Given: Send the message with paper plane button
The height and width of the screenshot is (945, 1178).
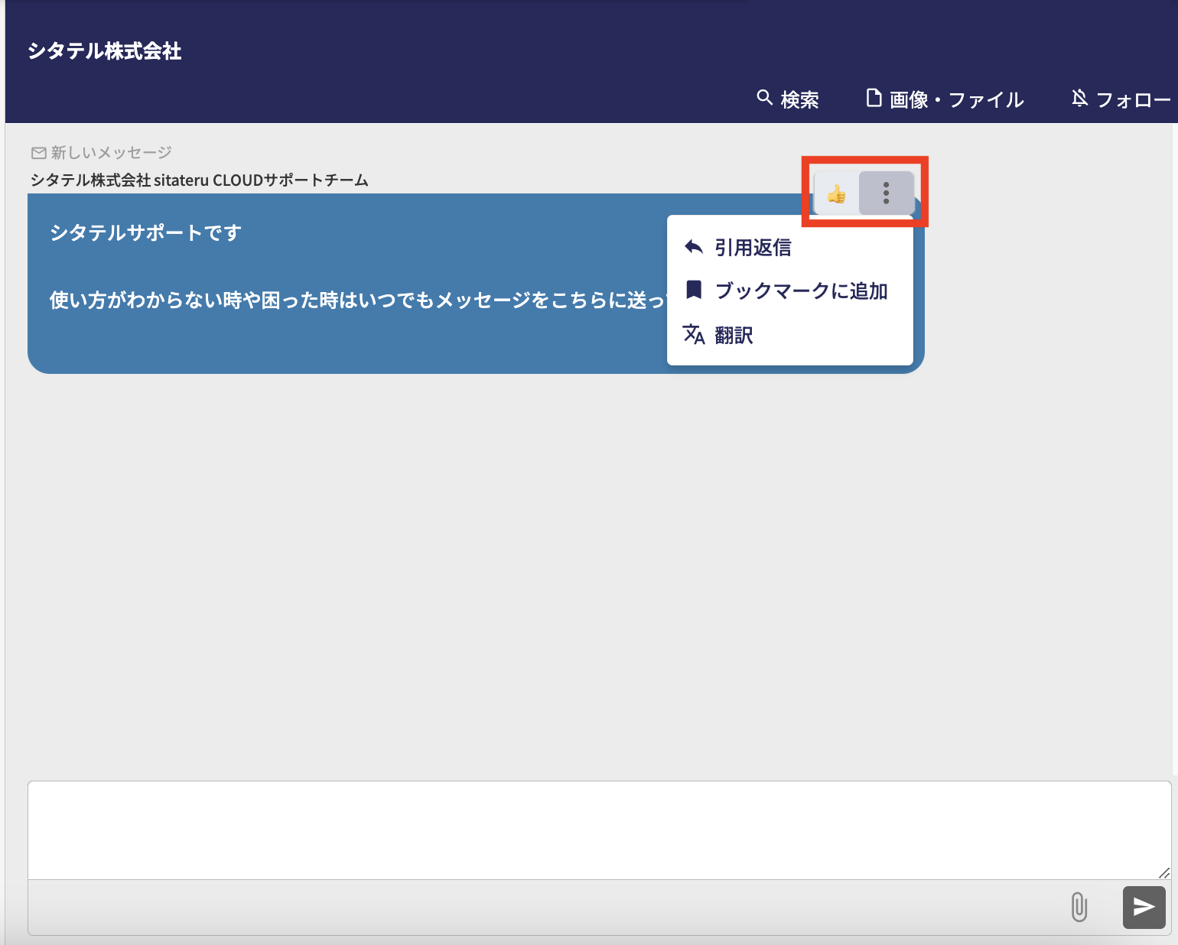Looking at the screenshot, I should point(1144,907).
